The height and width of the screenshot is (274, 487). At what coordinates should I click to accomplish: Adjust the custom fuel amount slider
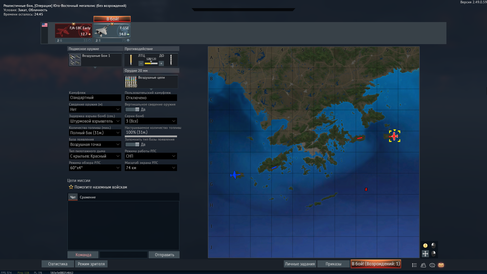151,136
